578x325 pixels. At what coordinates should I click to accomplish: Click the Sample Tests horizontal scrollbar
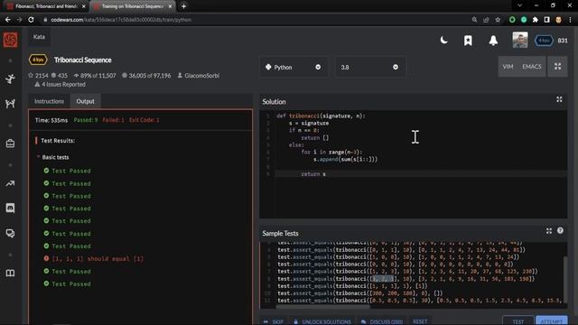322,306
